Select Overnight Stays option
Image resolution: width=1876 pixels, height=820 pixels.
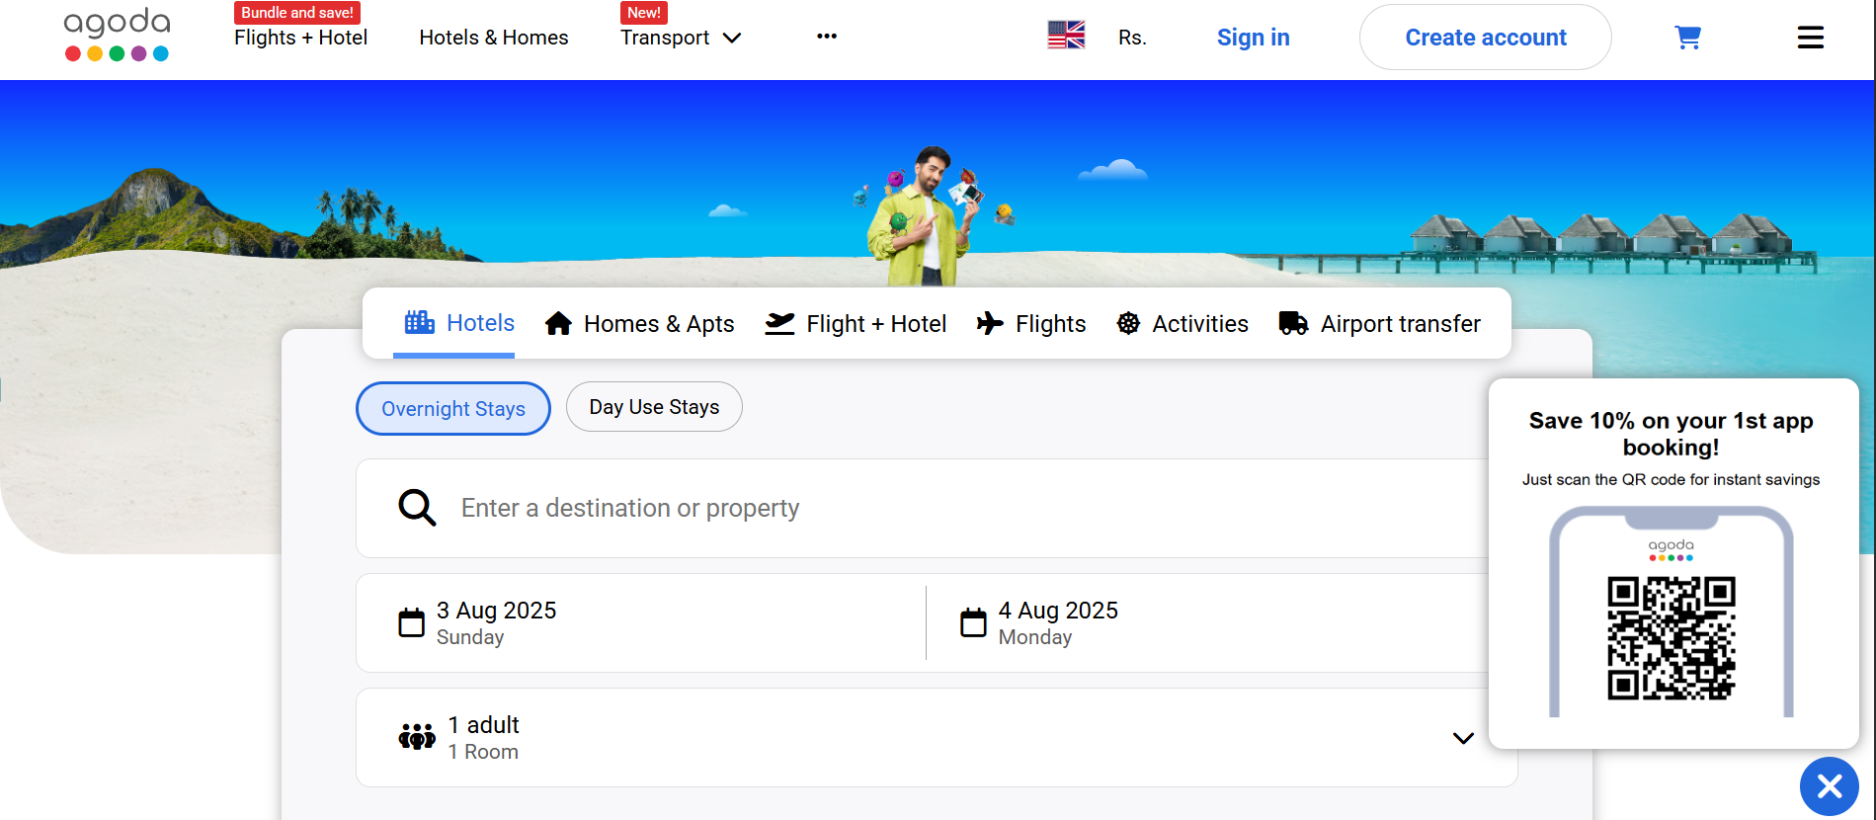453,409
